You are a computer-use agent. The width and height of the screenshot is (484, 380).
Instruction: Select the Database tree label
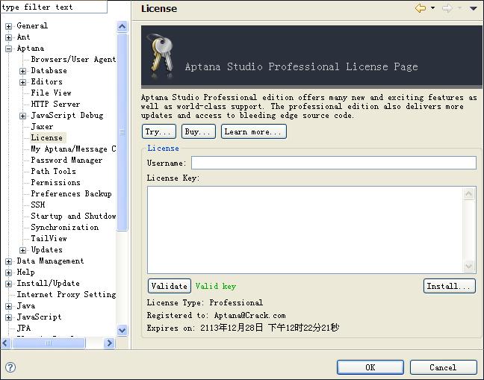tap(49, 71)
